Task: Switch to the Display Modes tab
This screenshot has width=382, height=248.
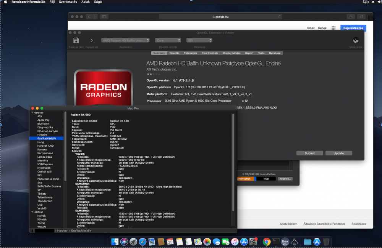Action: (x=231, y=53)
